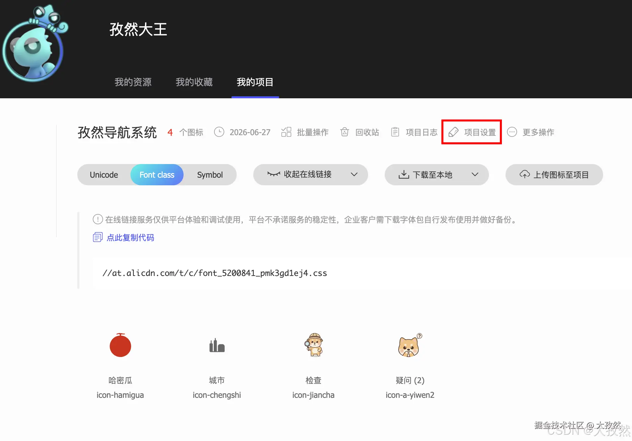This screenshot has height=441, width=632.
Task: Select the red 哈密瓜 melon icon
Action: [120, 345]
